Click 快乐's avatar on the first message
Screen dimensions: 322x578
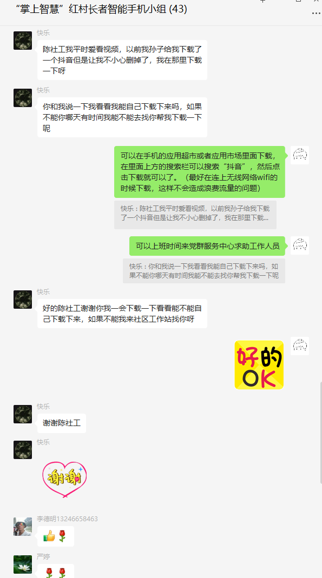23,41
